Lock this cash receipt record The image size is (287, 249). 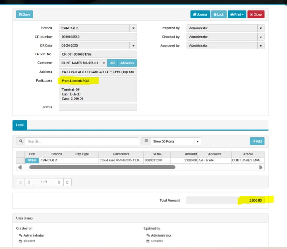click(x=219, y=14)
